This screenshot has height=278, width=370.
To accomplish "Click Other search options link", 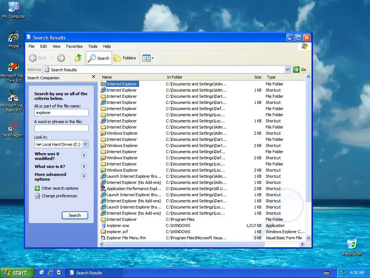I will click(60, 188).
